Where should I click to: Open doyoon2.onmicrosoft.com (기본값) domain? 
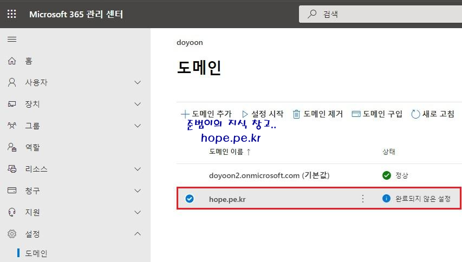[x=269, y=175]
